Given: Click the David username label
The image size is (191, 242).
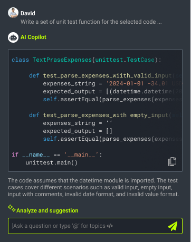Looking at the screenshot, I should click(28, 13).
